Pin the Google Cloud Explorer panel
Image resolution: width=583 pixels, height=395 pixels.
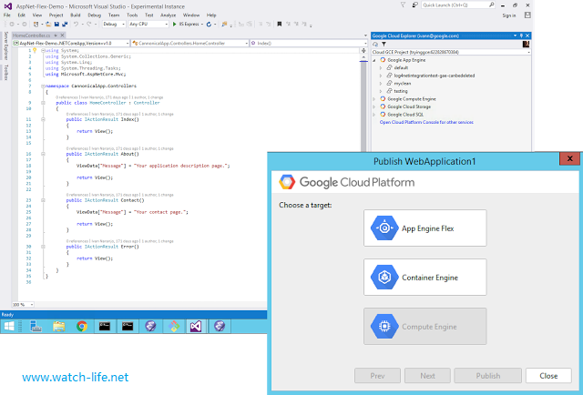521,35
